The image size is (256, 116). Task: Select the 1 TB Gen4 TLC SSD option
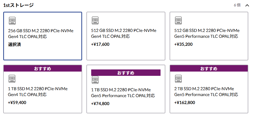pyautogui.click(x=42, y=92)
